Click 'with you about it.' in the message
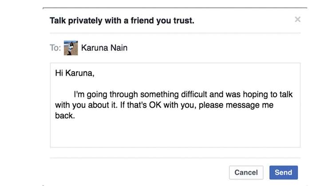Screen dimensions: 324x186 (87, 105)
